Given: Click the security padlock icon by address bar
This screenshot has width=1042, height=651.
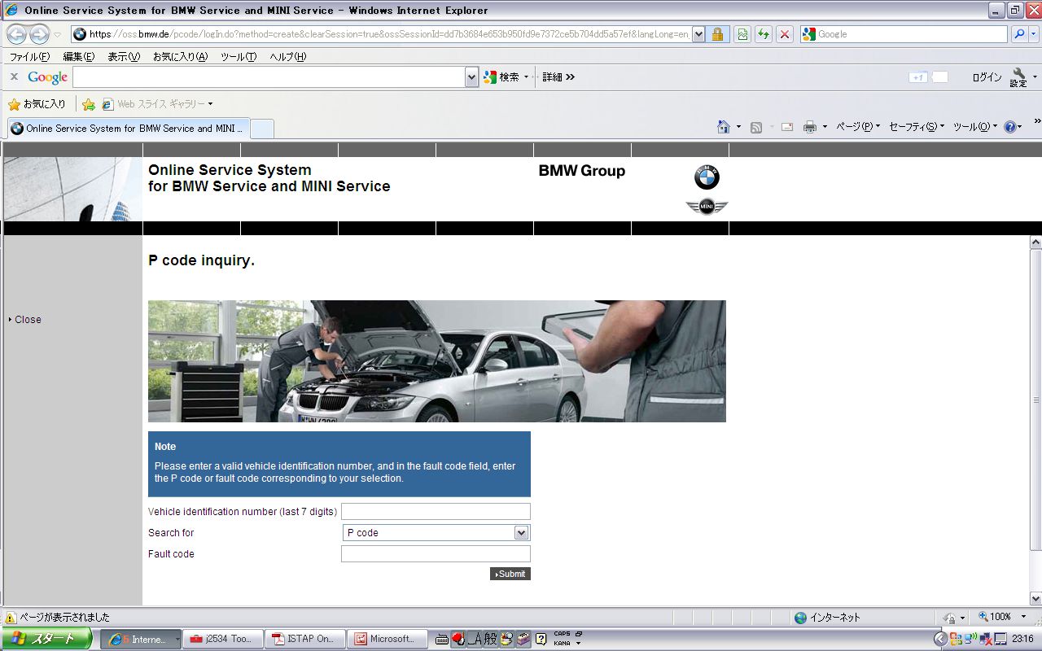Looking at the screenshot, I should 717,34.
